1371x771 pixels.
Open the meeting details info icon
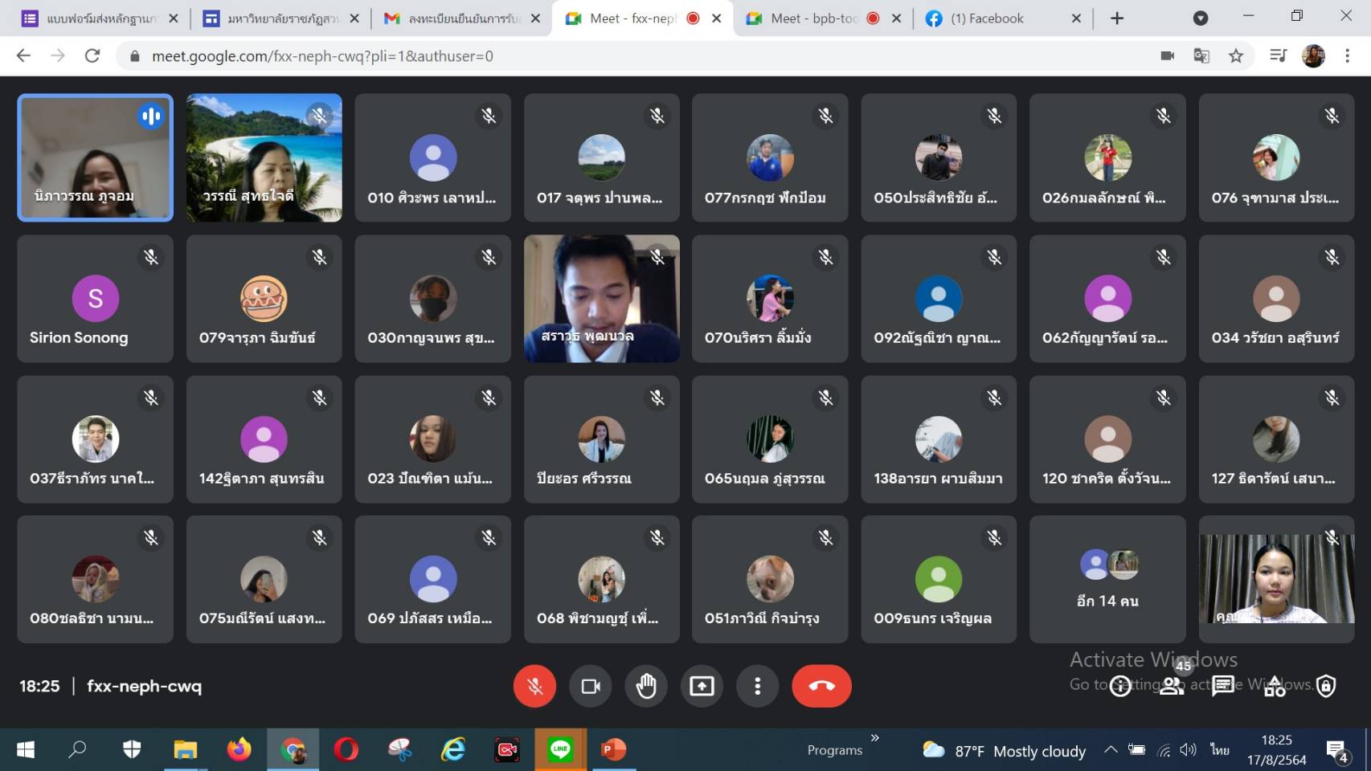click(x=1119, y=686)
